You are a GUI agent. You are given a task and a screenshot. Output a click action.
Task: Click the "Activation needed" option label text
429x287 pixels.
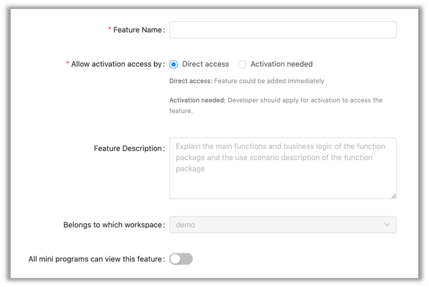[x=281, y=64]
